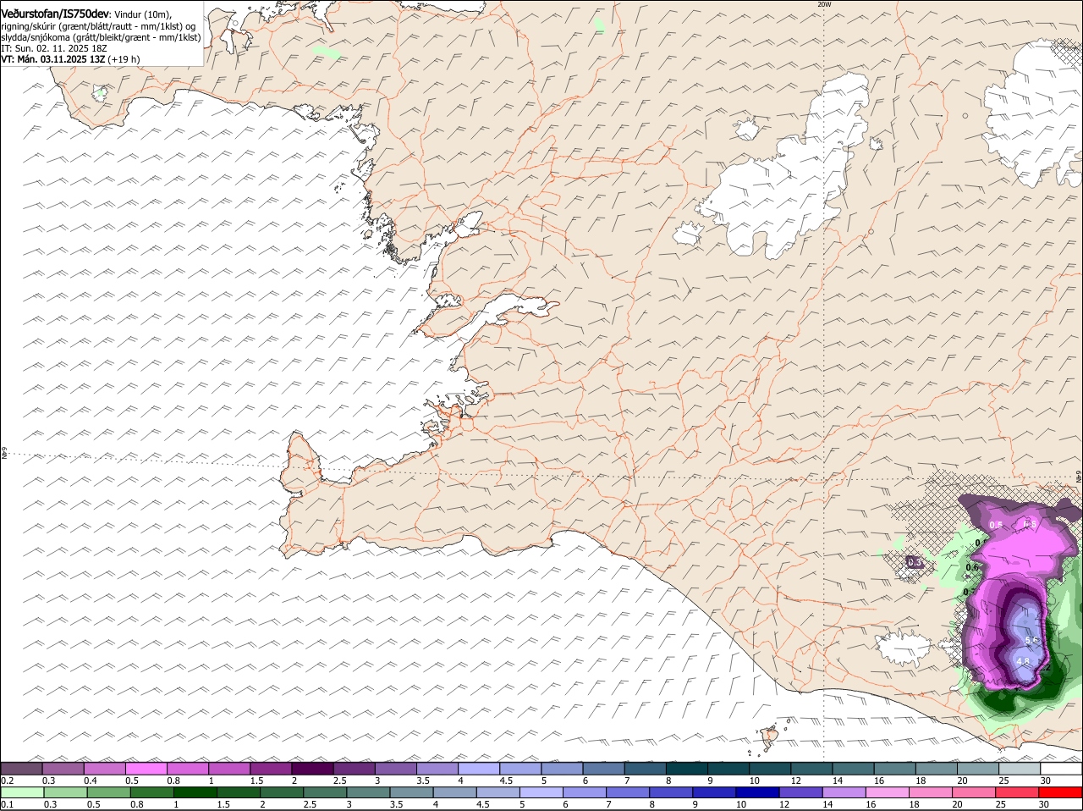Click the Vestmannaeyjar island off the south coast

770,737
